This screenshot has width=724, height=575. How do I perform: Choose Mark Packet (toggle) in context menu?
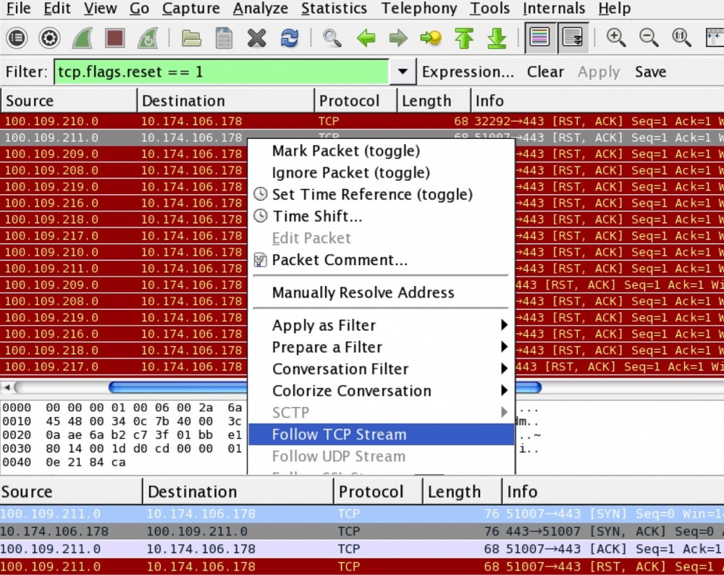point(382,151)
